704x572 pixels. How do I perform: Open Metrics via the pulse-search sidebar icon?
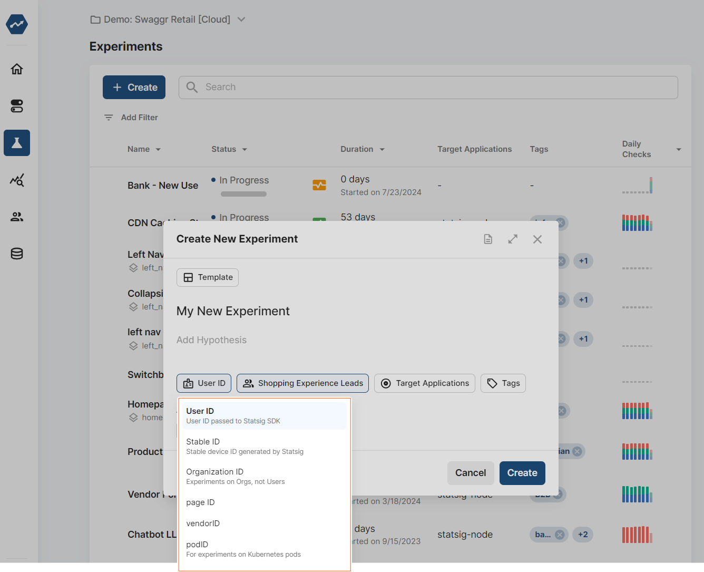pos(16,180)
